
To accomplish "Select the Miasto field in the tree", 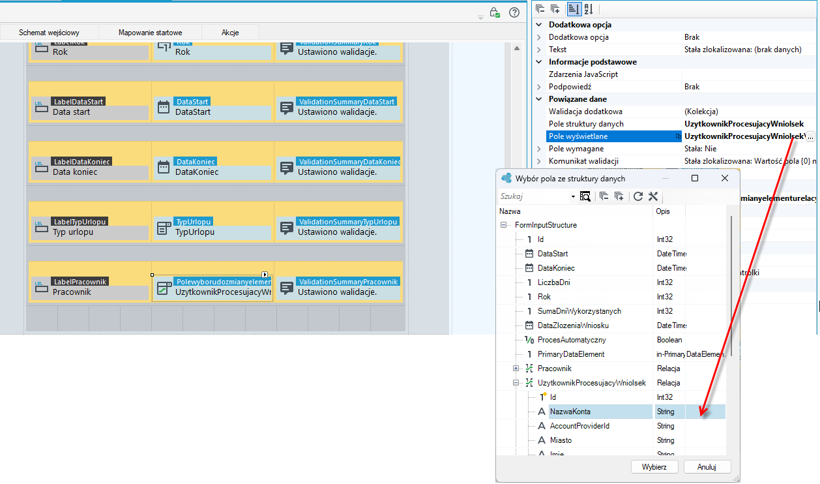I will (x=561, y=440).
